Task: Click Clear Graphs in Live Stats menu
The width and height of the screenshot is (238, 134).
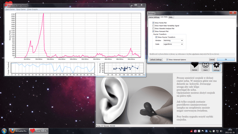Action: 32,9
